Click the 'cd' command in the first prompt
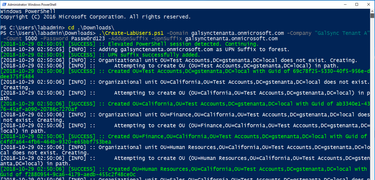 (x=71, y=28)
